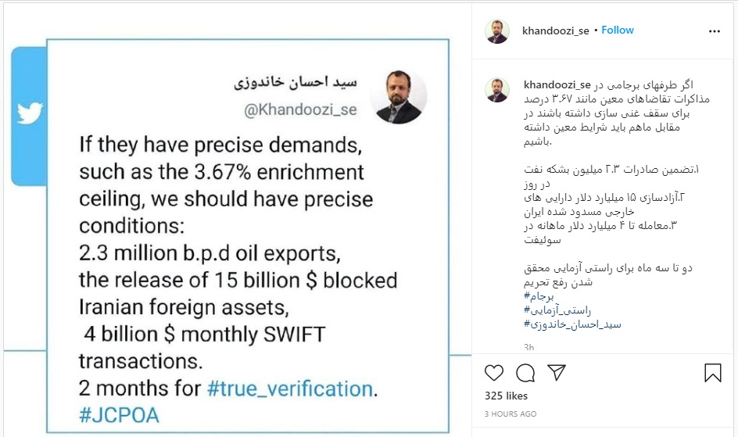Screen dimensions: 738x437
Task: Save the post with the bookmark icon
Action: click(713, 372)
